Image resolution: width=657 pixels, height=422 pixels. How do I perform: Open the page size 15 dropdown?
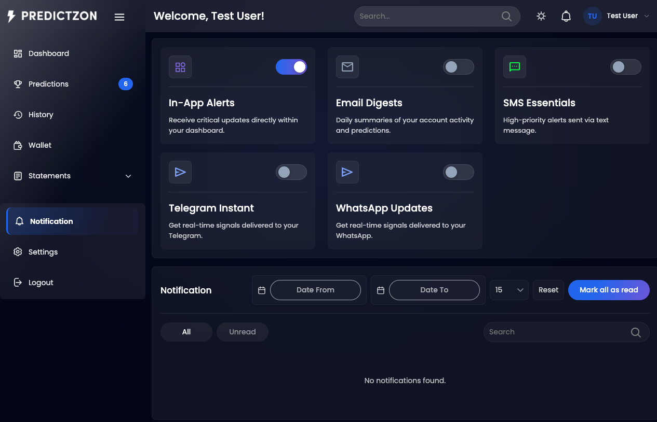[509, 290]
